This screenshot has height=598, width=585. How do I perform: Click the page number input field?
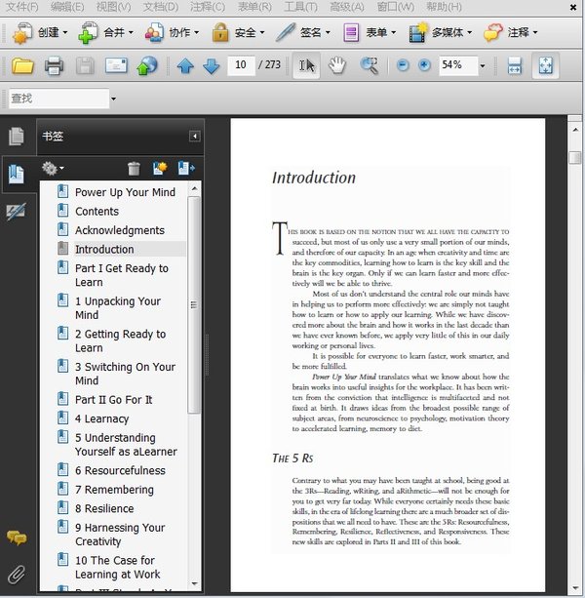tap(241, 66)
